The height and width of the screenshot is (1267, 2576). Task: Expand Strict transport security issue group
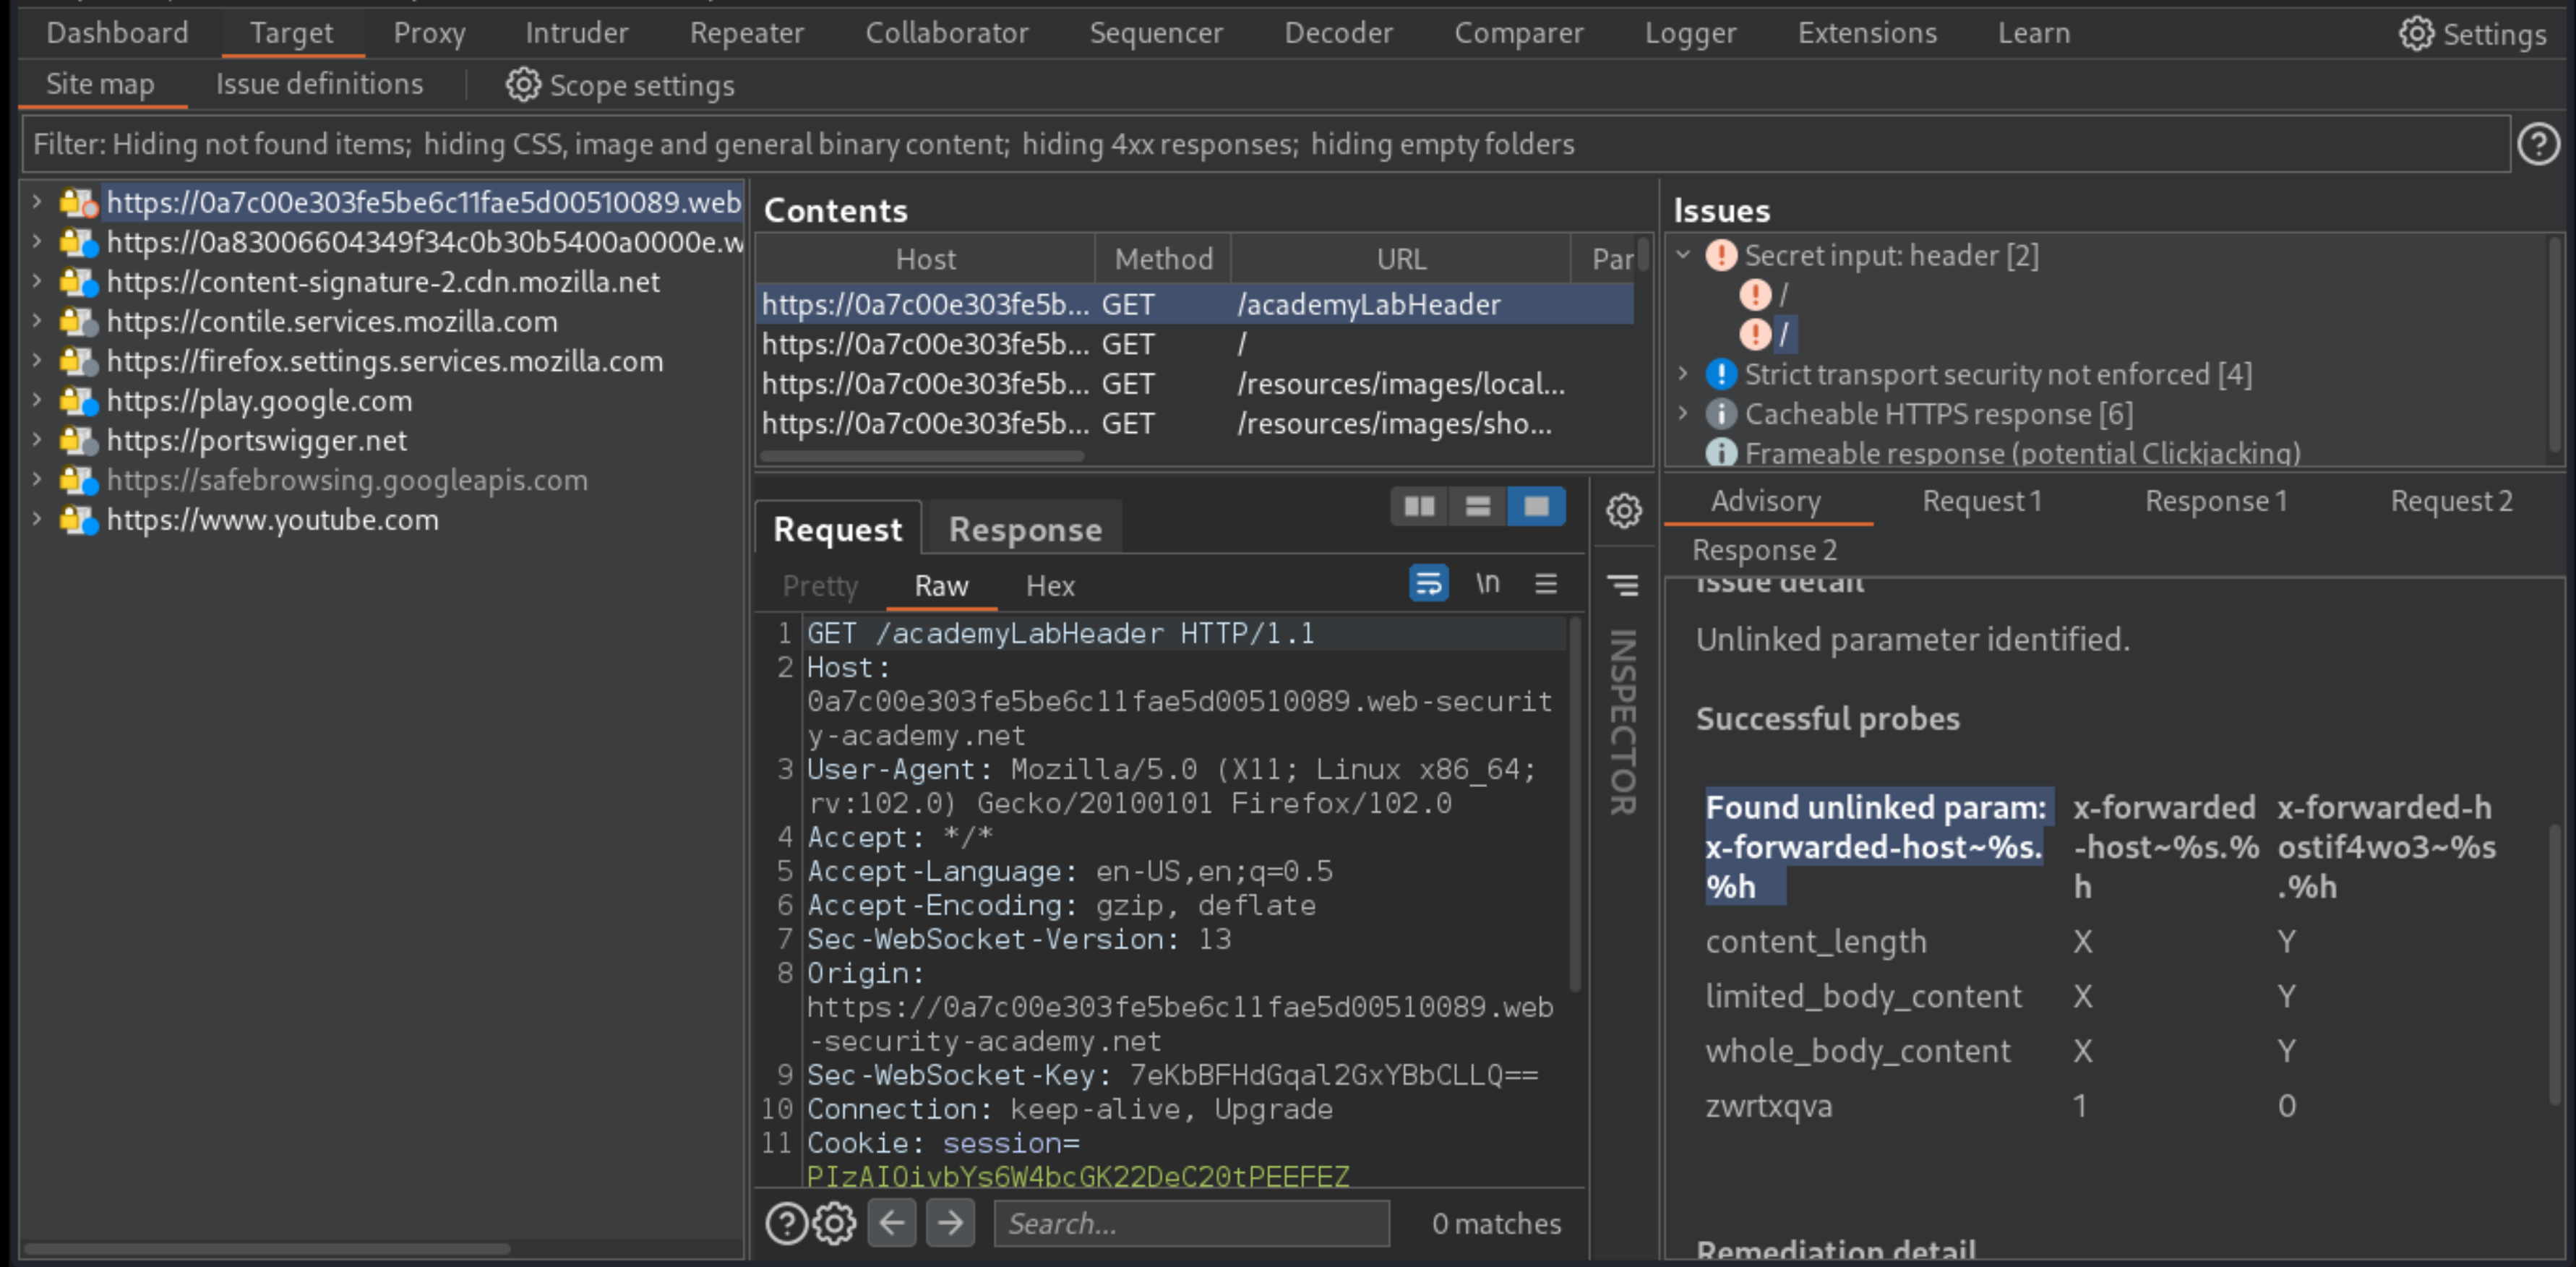[x=1684, y=374]
